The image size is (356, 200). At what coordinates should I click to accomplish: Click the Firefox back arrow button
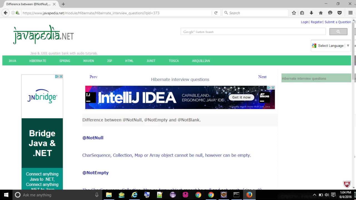click(6, 13)
